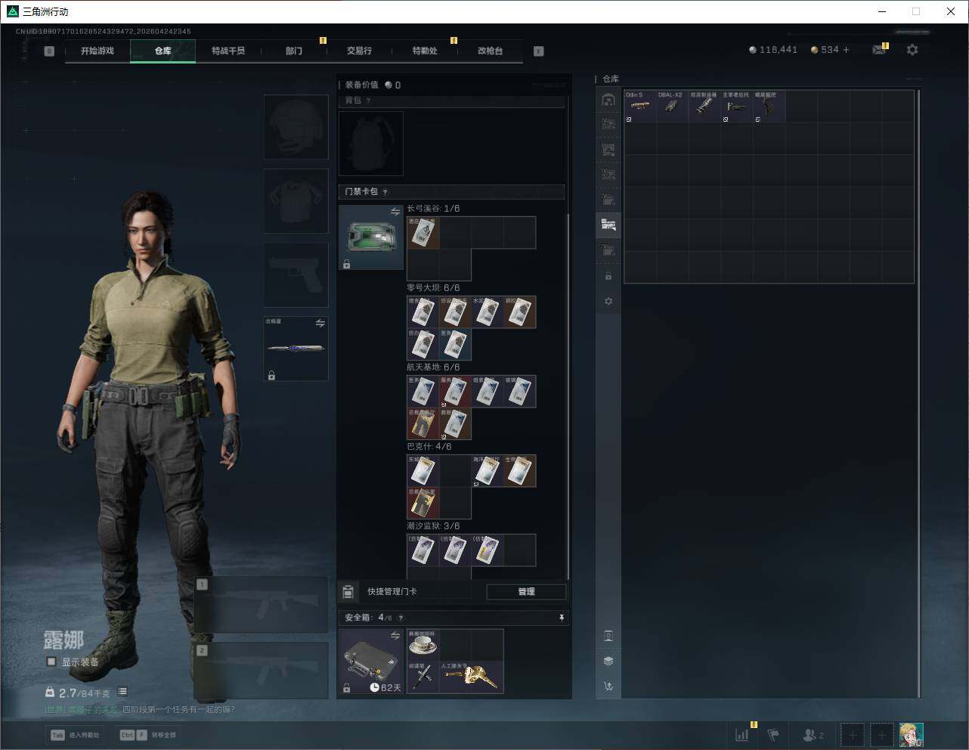The image size is (969, 750).
Task: Select the first 潮汐监狱 access card
Action: click(423, 550)
